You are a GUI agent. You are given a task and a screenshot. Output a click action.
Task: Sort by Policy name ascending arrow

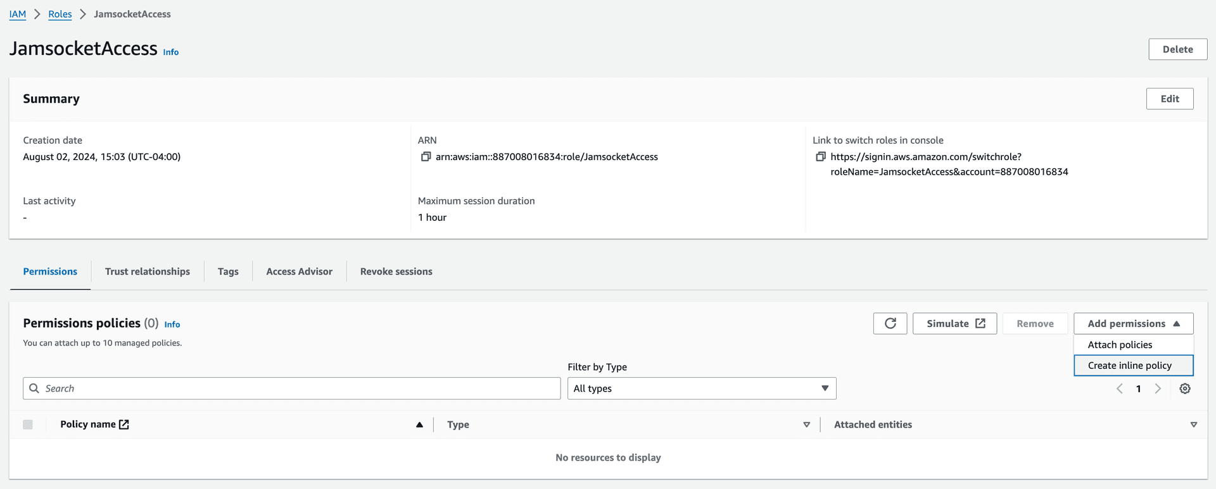(419, 424)
